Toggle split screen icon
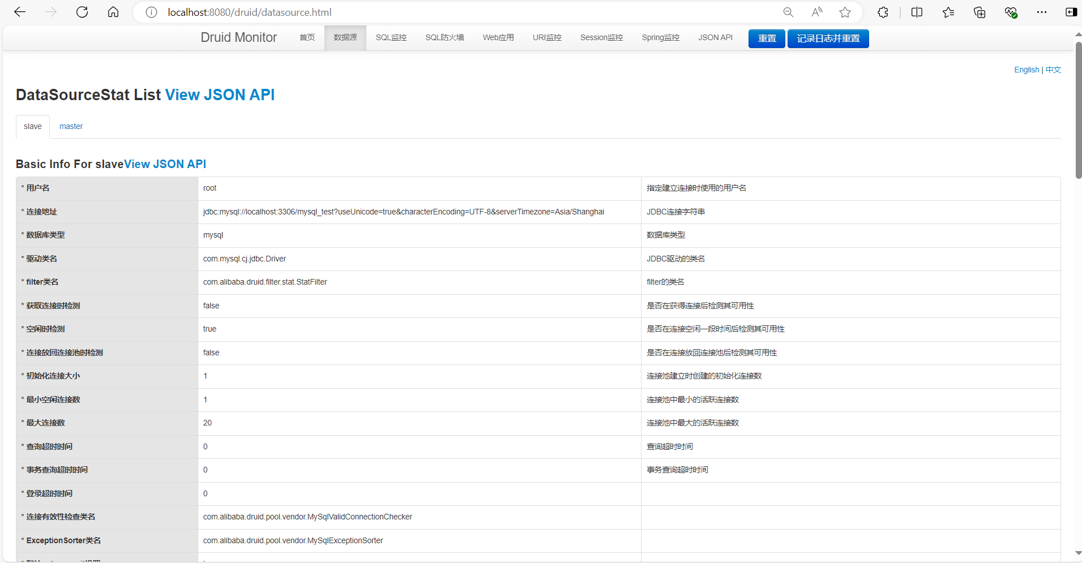Screen dimensions: 1082x563 coord(917,12)
